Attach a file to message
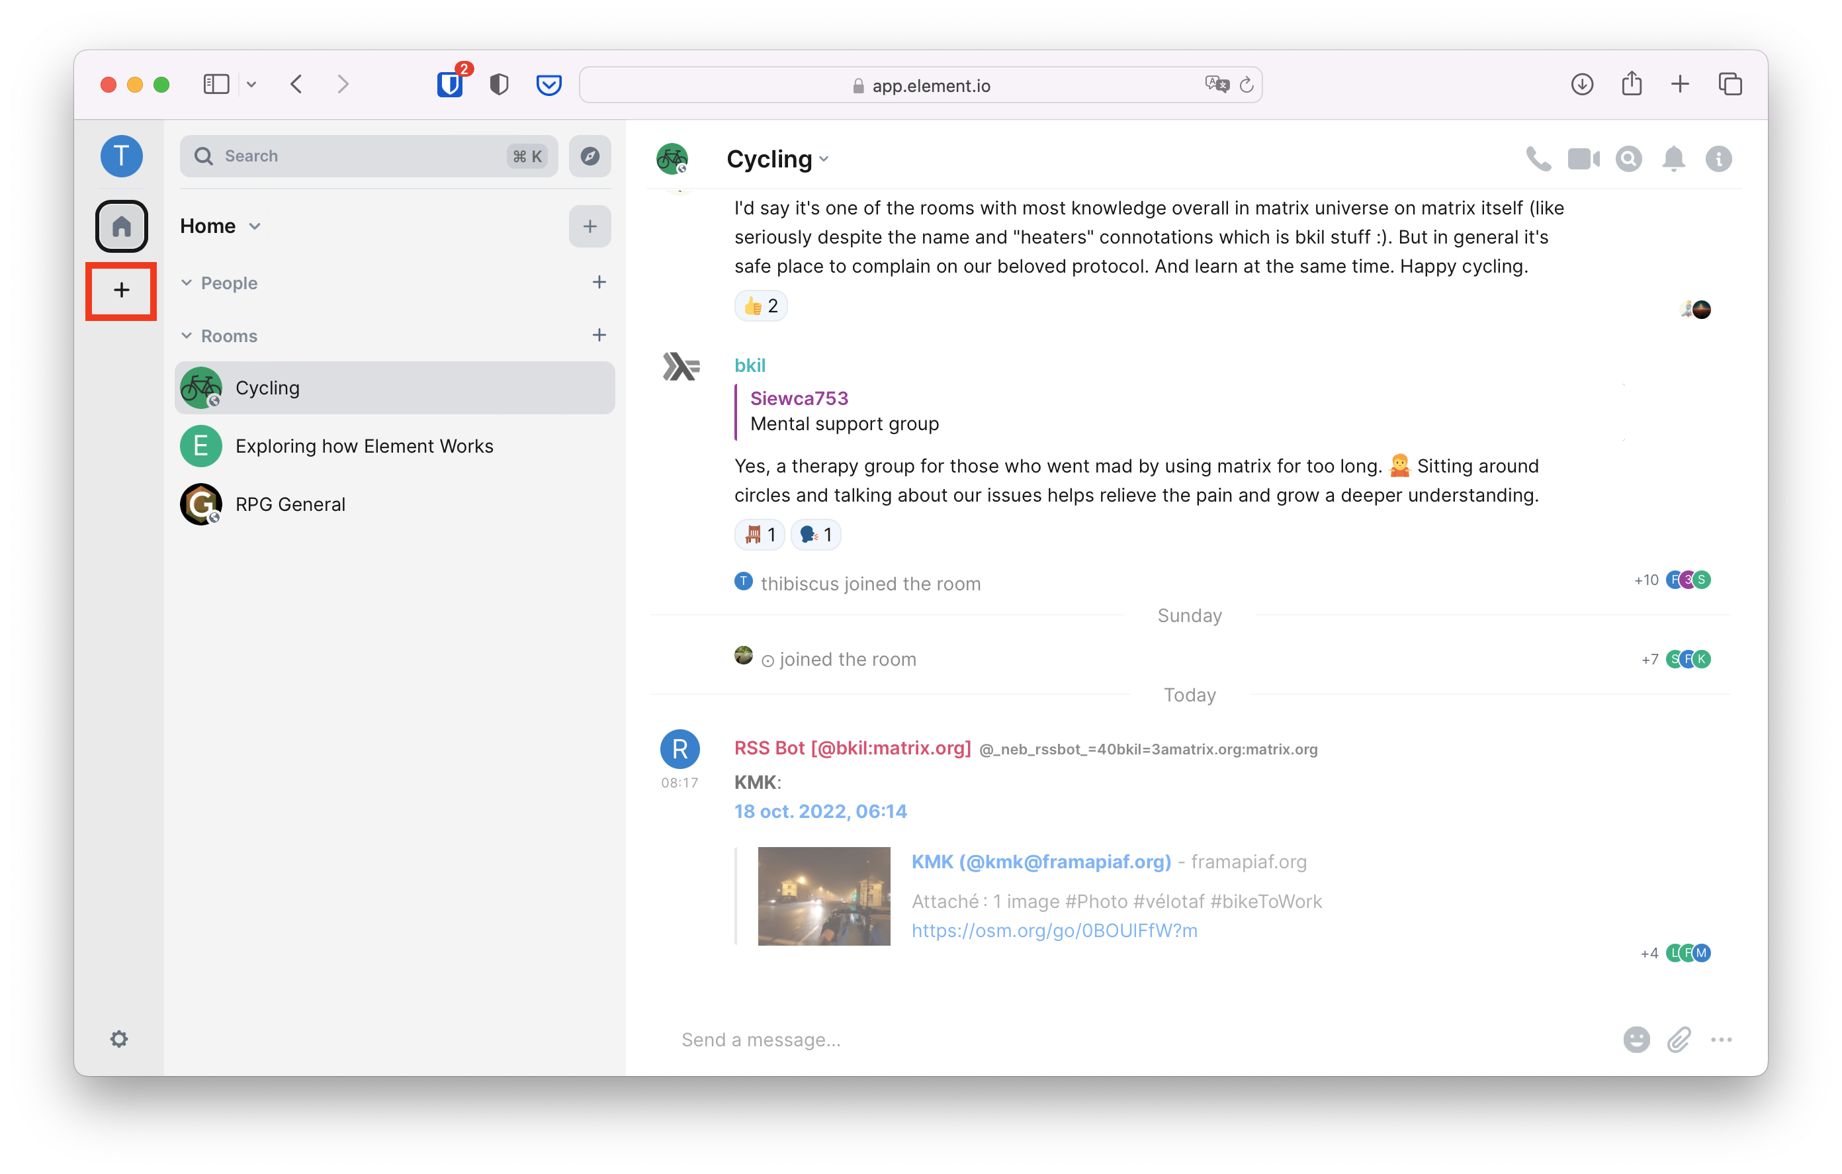The width and height of the screenshot is (1842, 1174). pos(1679,1039)
